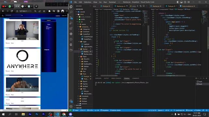The image size is (209, 117).
Task: Click Run file icon in left editor toolbar
Action: point(137,6)
